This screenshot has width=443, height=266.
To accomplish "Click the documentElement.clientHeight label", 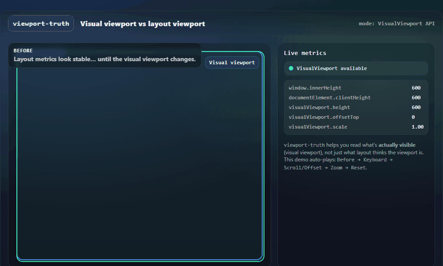I will 330,98.
